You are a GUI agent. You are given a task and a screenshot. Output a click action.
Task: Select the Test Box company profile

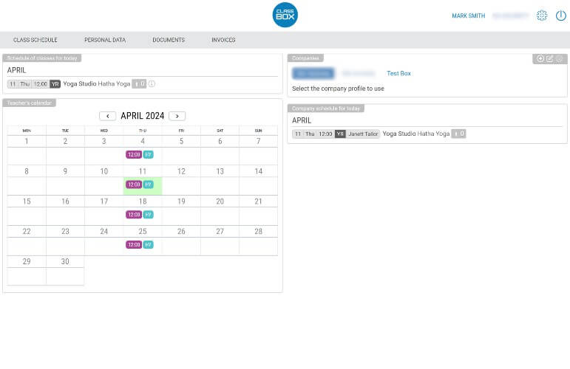tap(398, 73)
